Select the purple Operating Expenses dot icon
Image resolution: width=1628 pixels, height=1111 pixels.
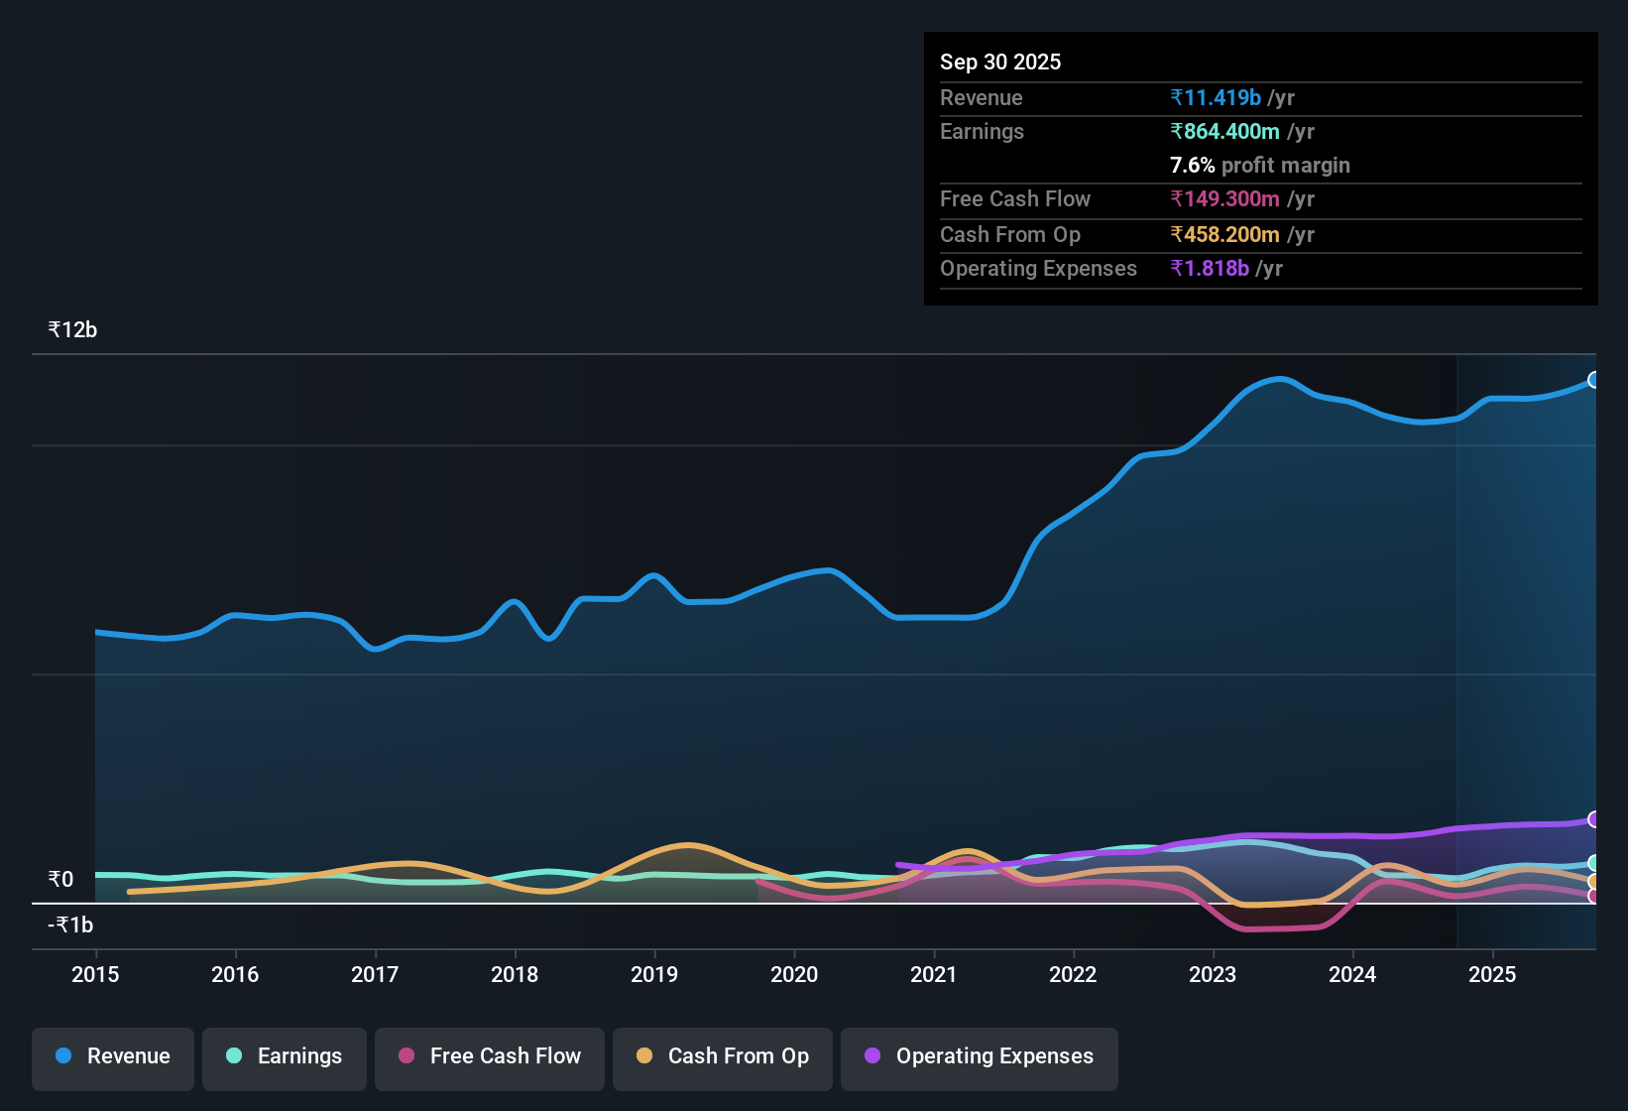pos(872,1056)
